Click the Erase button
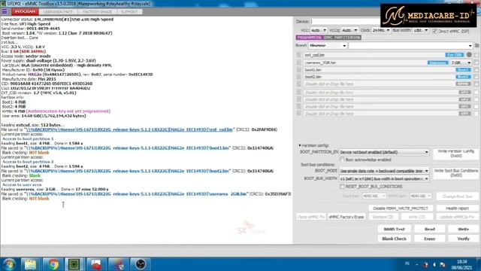Viewport: 481px width, 271px height. (x=429, y=239)
